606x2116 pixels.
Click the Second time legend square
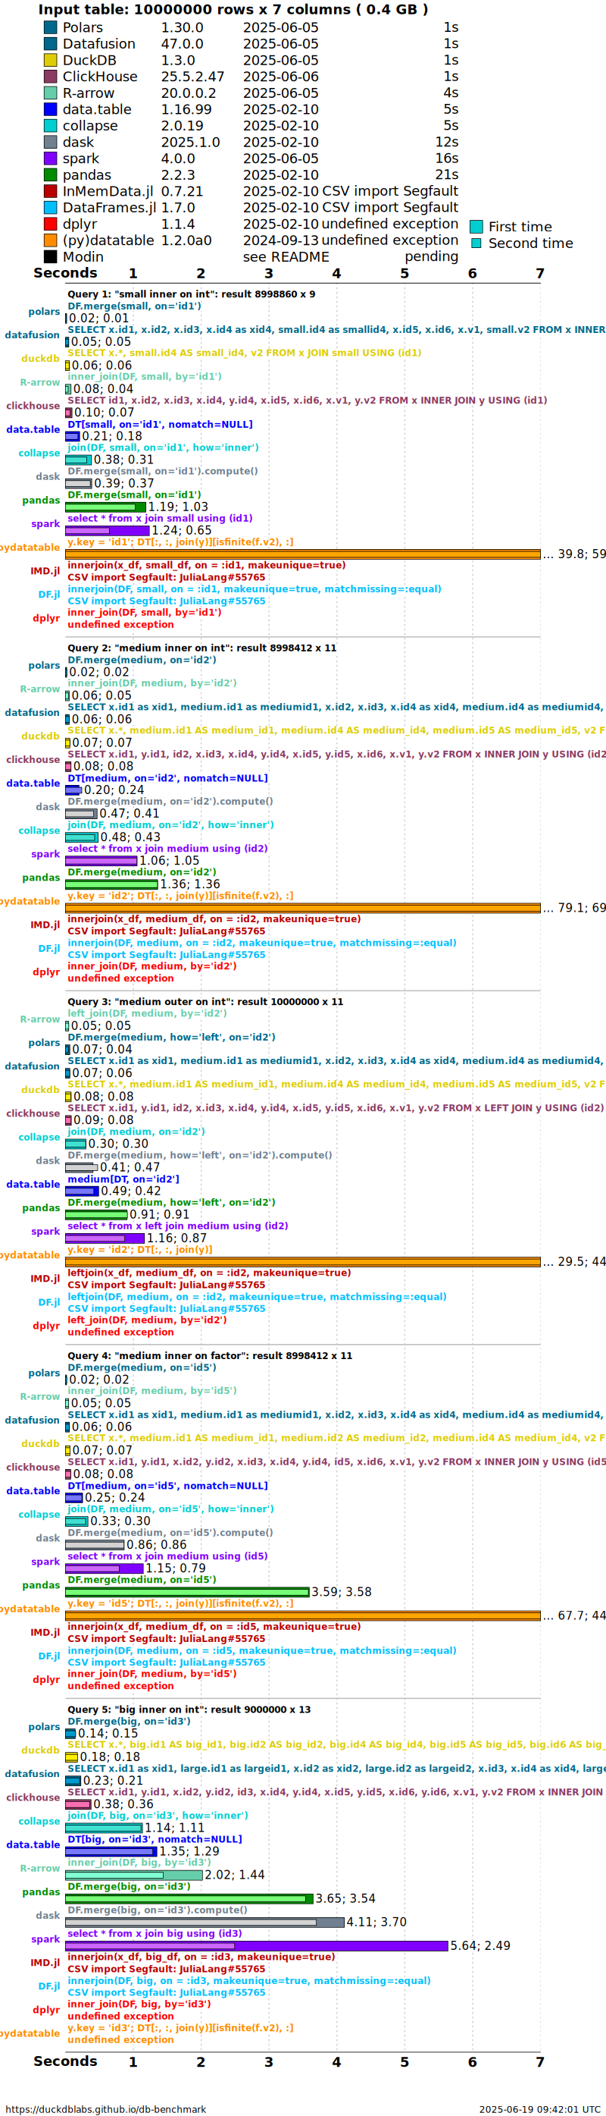coord(476,243)
